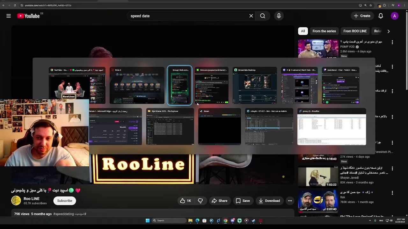Image resolution: width=408 pixels, height=229 pixels.
Task: Open the Shayan Javadi 1:02:22 video thumbnail
Action: 318,177
